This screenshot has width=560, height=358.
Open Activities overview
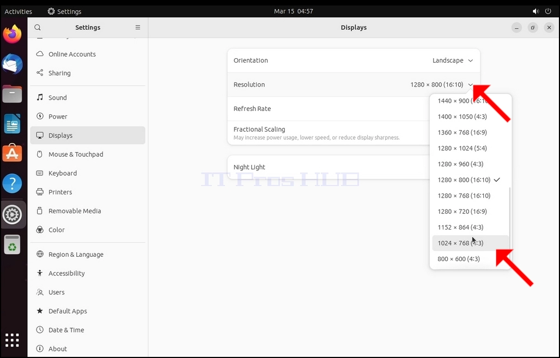(x=18, y=11)
